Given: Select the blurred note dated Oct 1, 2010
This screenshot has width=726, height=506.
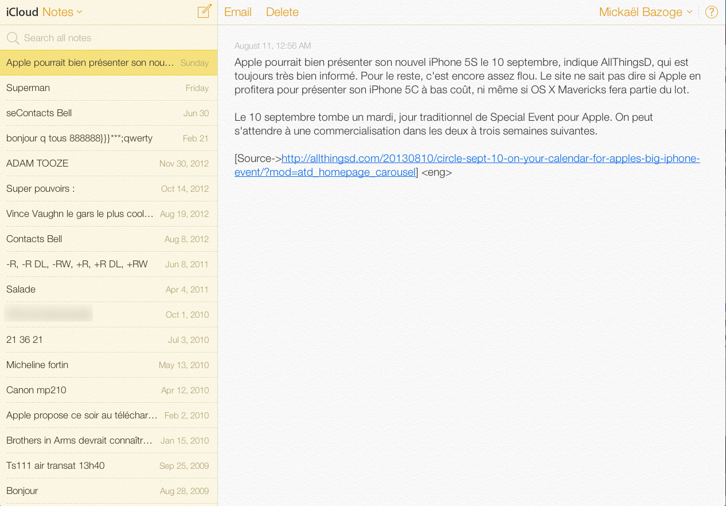Looking at the screenshot, I should pyautogui.click(x=109, y=315).
